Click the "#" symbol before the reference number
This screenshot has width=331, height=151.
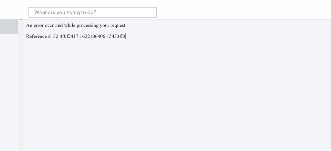tap(49, 36)
